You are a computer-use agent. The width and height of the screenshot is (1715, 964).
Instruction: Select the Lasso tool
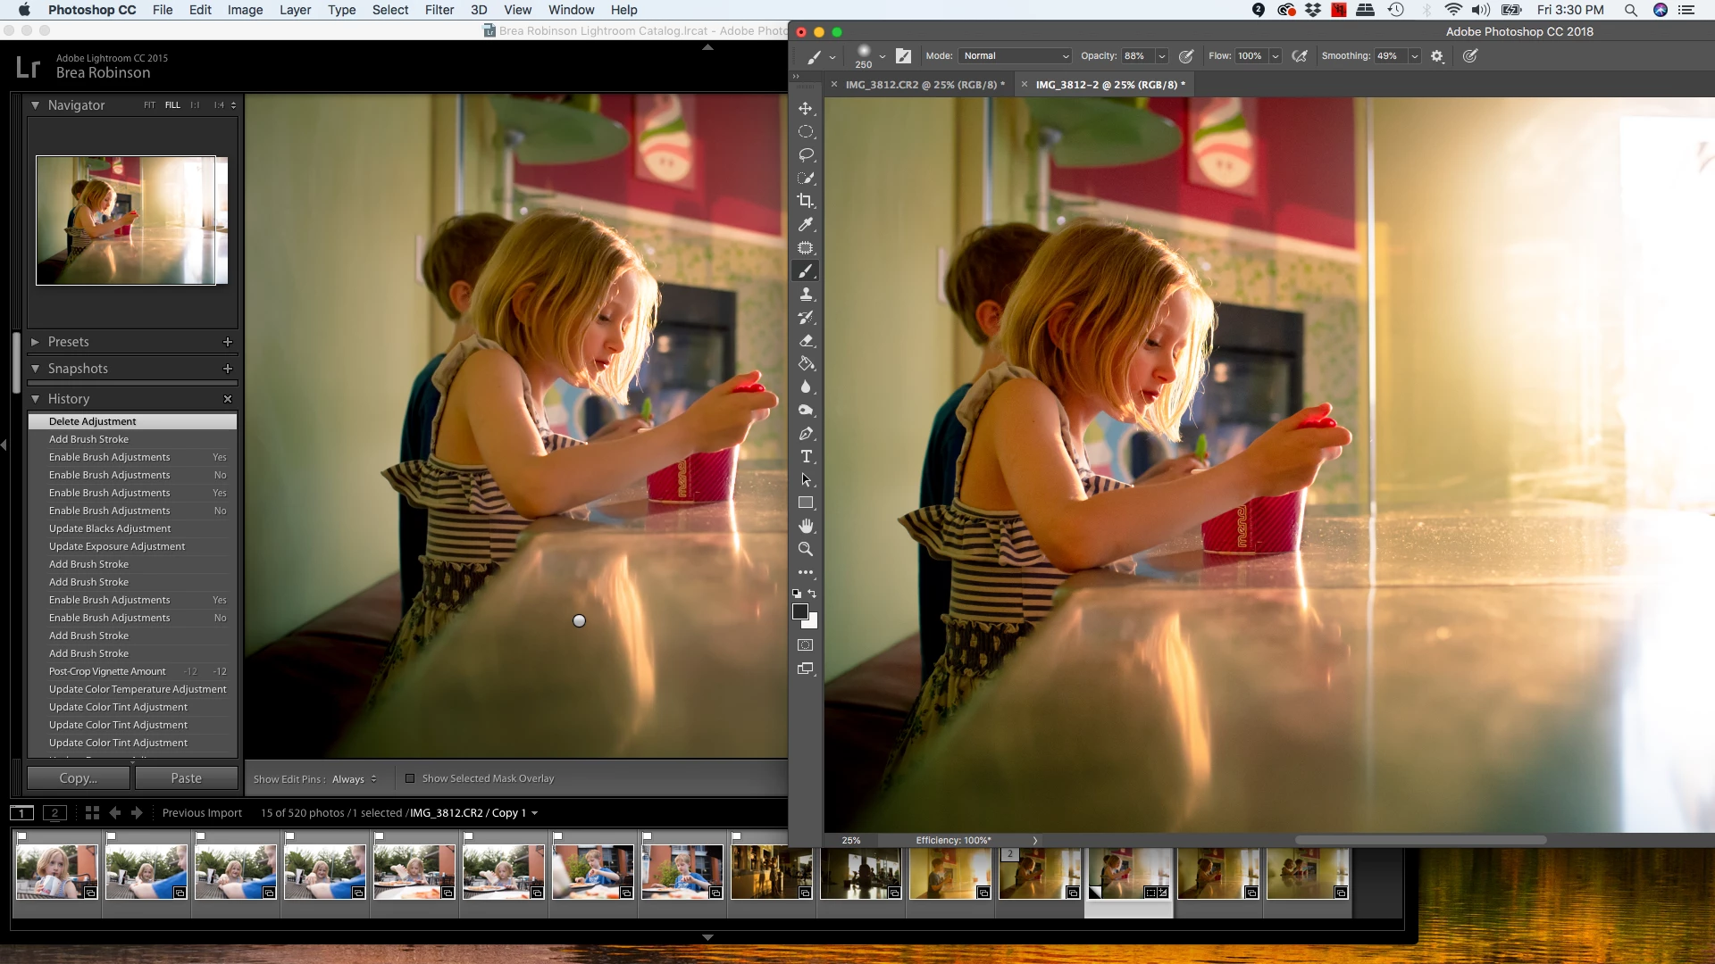tap(806, 154)
